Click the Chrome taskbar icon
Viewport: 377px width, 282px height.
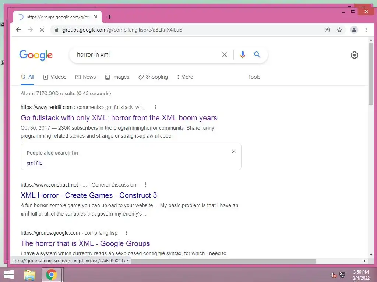point(51,275)
